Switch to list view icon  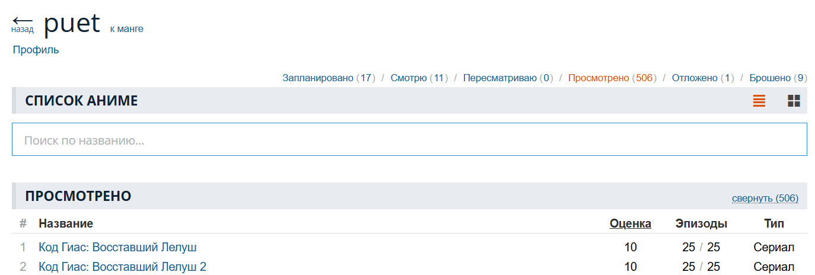(759, 101)
